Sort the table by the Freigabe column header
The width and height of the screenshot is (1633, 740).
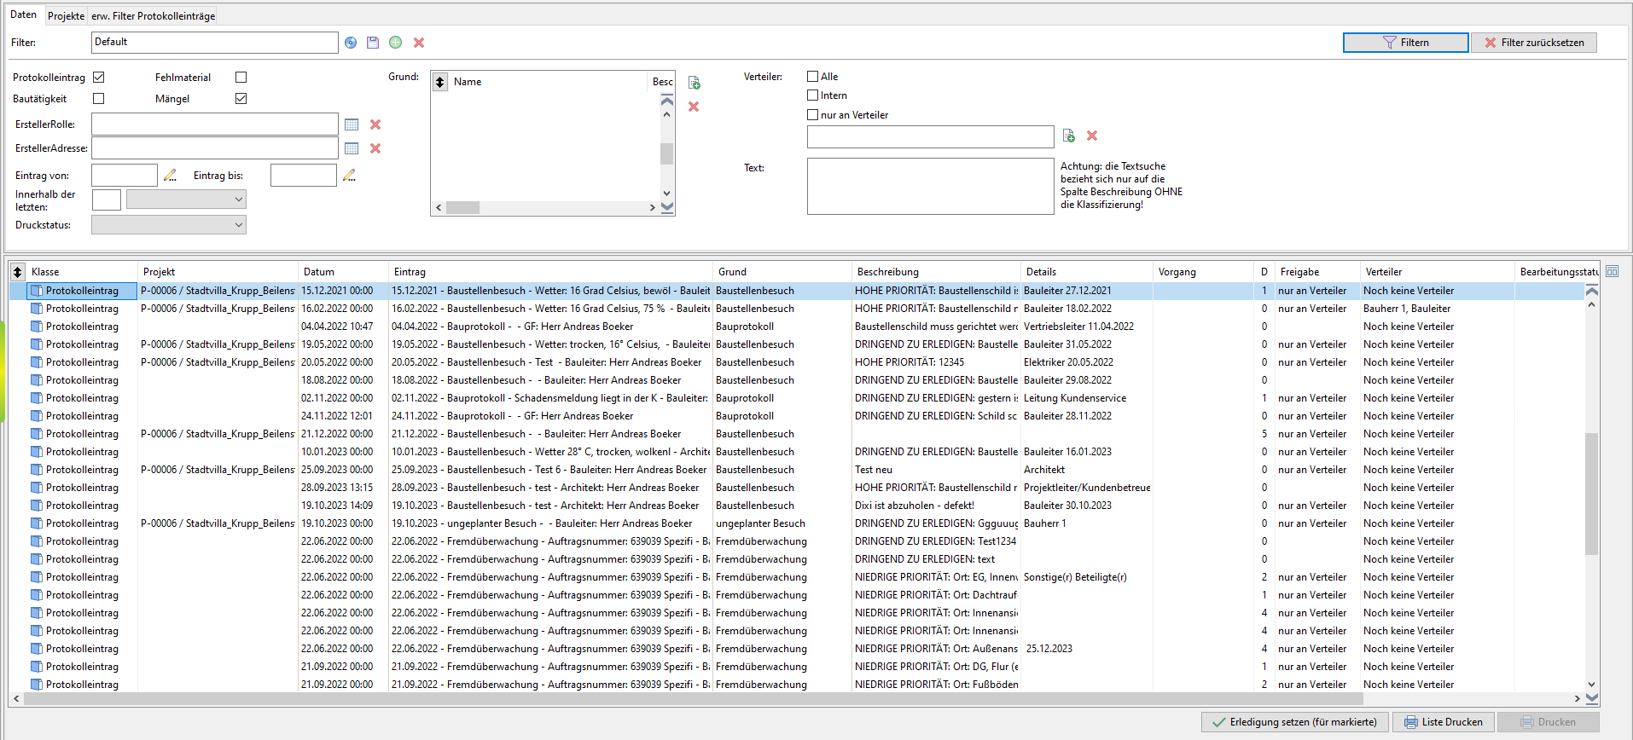click(1318, 272)
